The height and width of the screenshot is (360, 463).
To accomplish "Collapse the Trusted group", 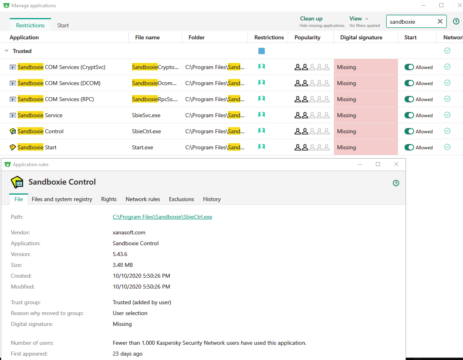I will coord(6,51).
